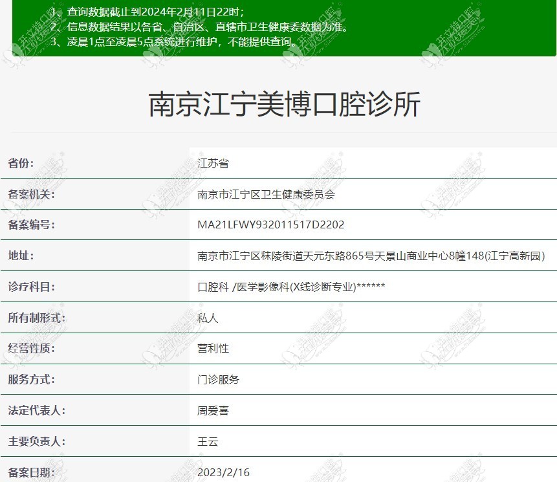Select the label 省份:
Screen dimensions: 557x482
[x=21, y=164]
